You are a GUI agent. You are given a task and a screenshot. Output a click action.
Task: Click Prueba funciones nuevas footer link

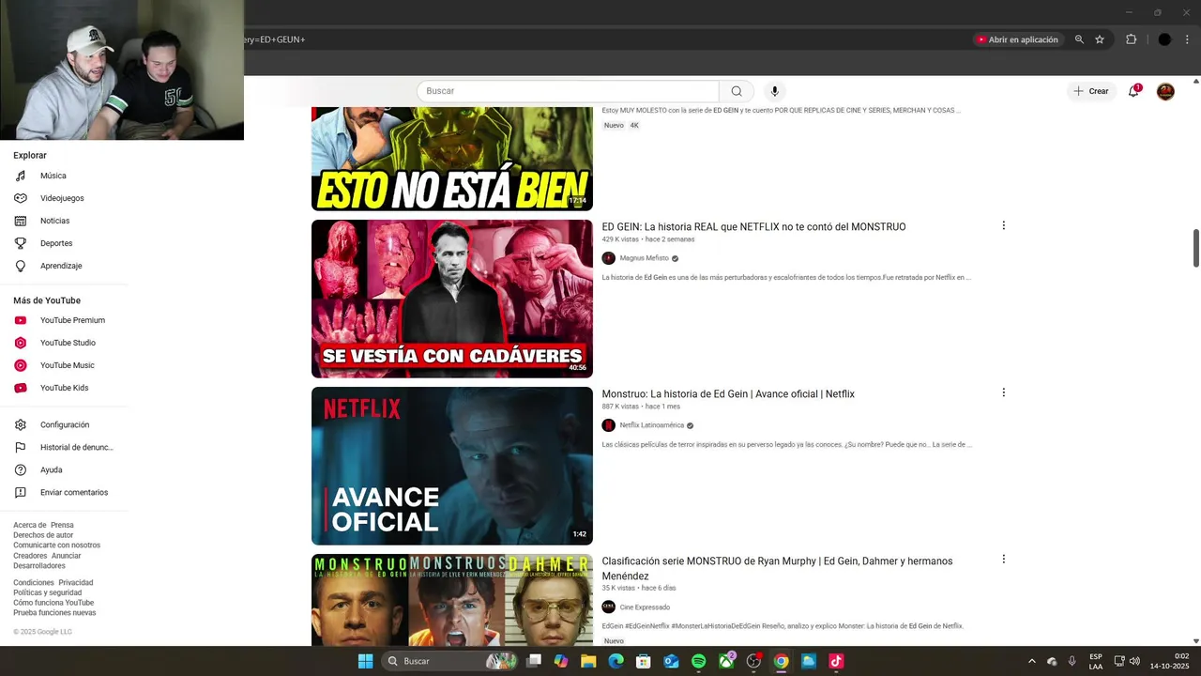54,613
